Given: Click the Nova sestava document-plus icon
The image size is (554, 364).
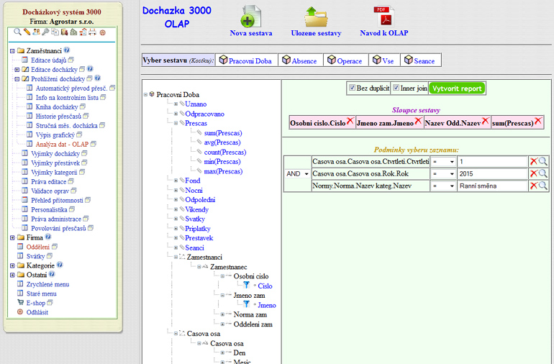Looking at the screenshot, I should 251,17.
